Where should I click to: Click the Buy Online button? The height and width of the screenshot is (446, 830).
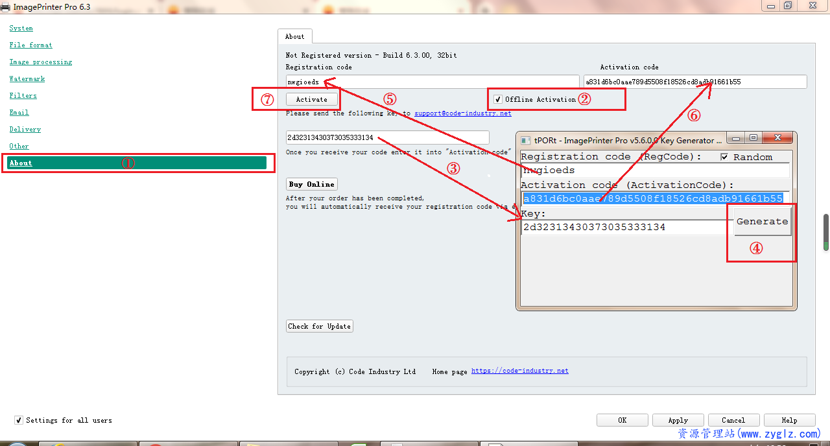point(312,184)
